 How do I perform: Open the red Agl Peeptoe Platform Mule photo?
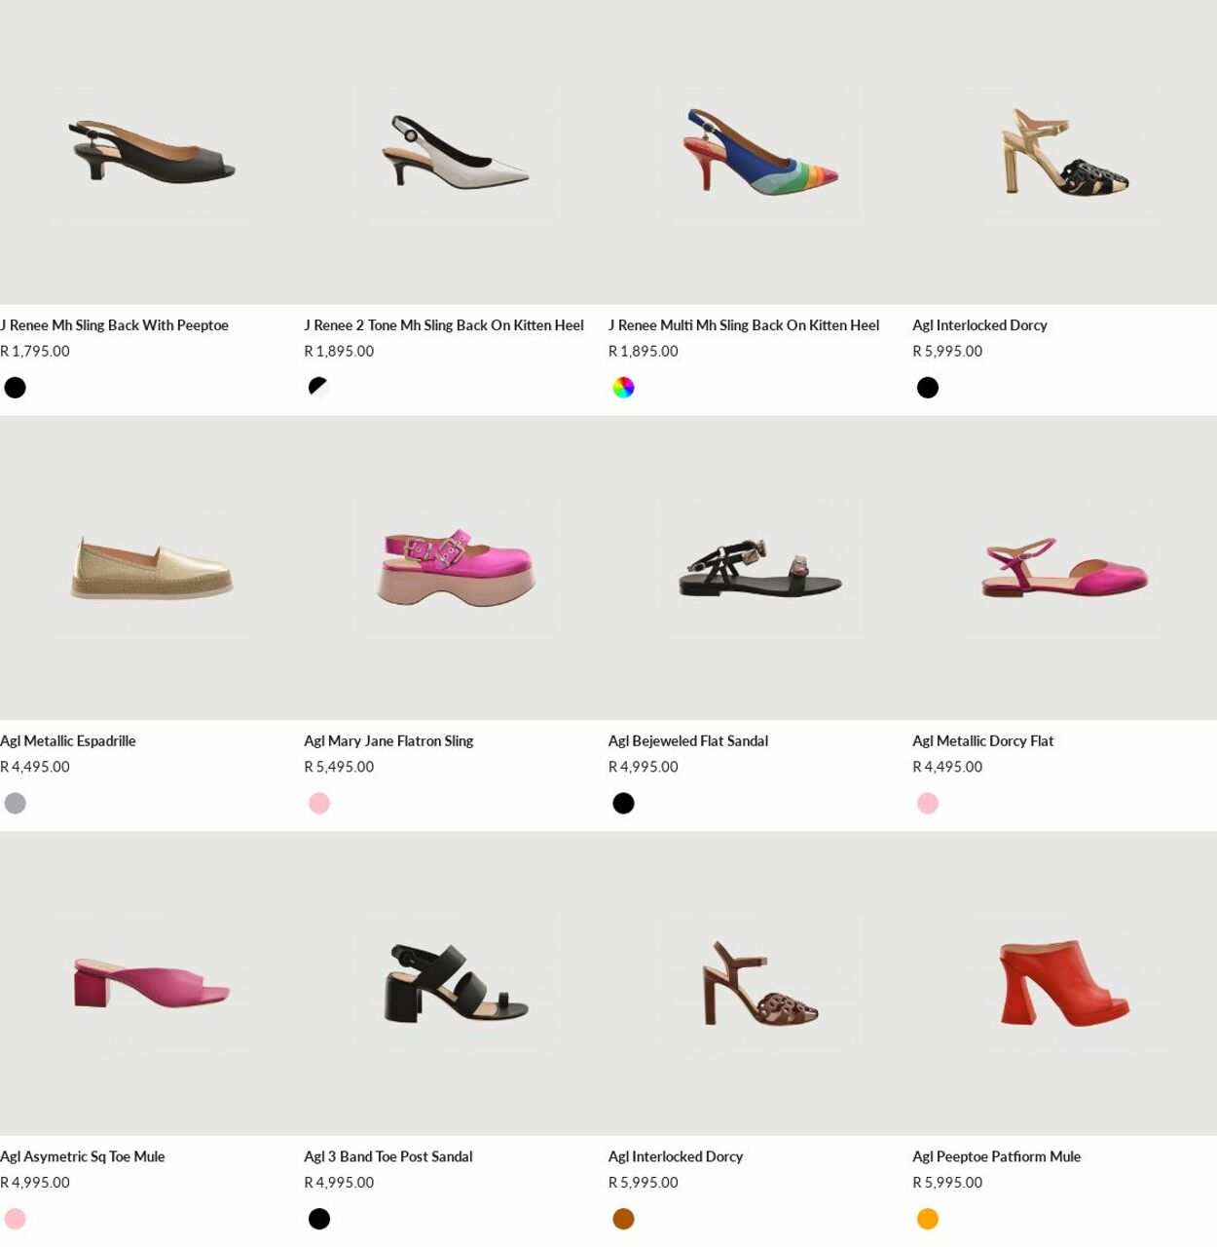pyautogui.click(x=1064, y=984)
